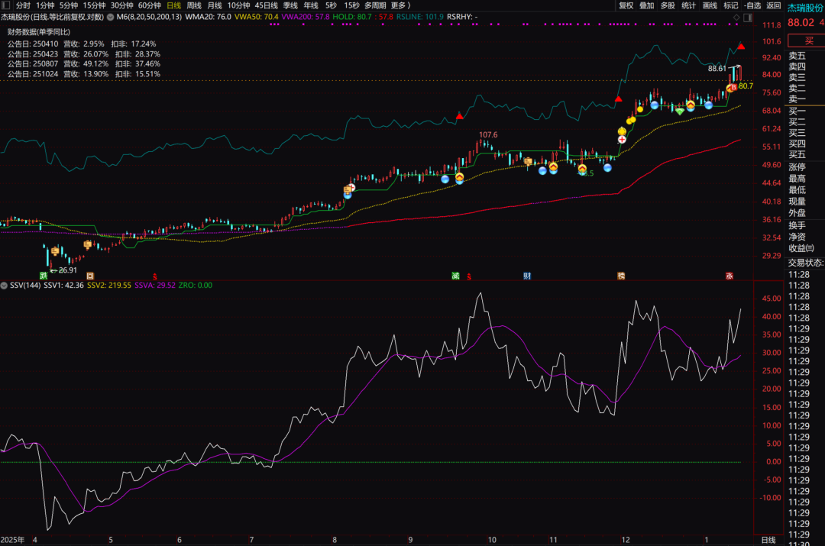
Task: Switch to 月线 monthly chart
Action: 215,5
